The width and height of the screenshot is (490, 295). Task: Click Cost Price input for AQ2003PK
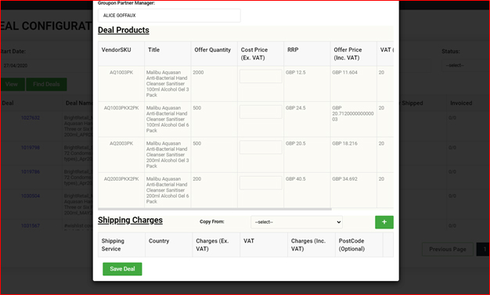pos(261,147)
